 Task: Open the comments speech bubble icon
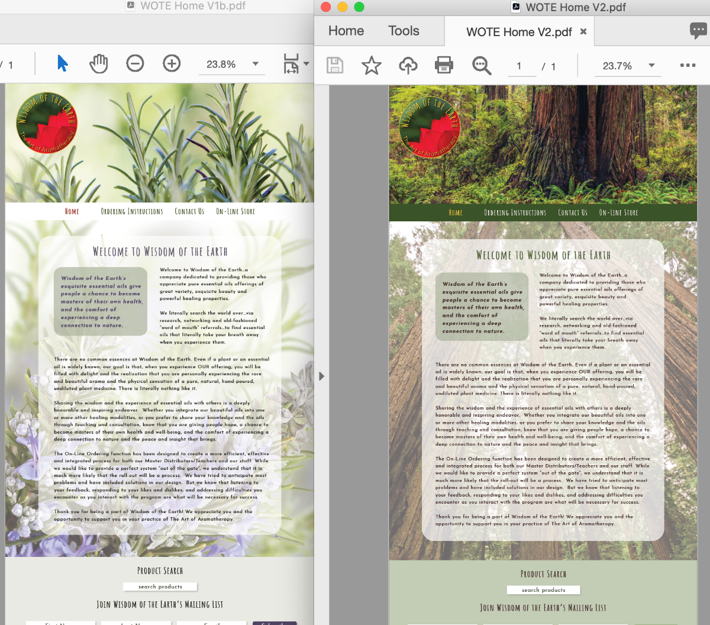click(x=698, y=31)
